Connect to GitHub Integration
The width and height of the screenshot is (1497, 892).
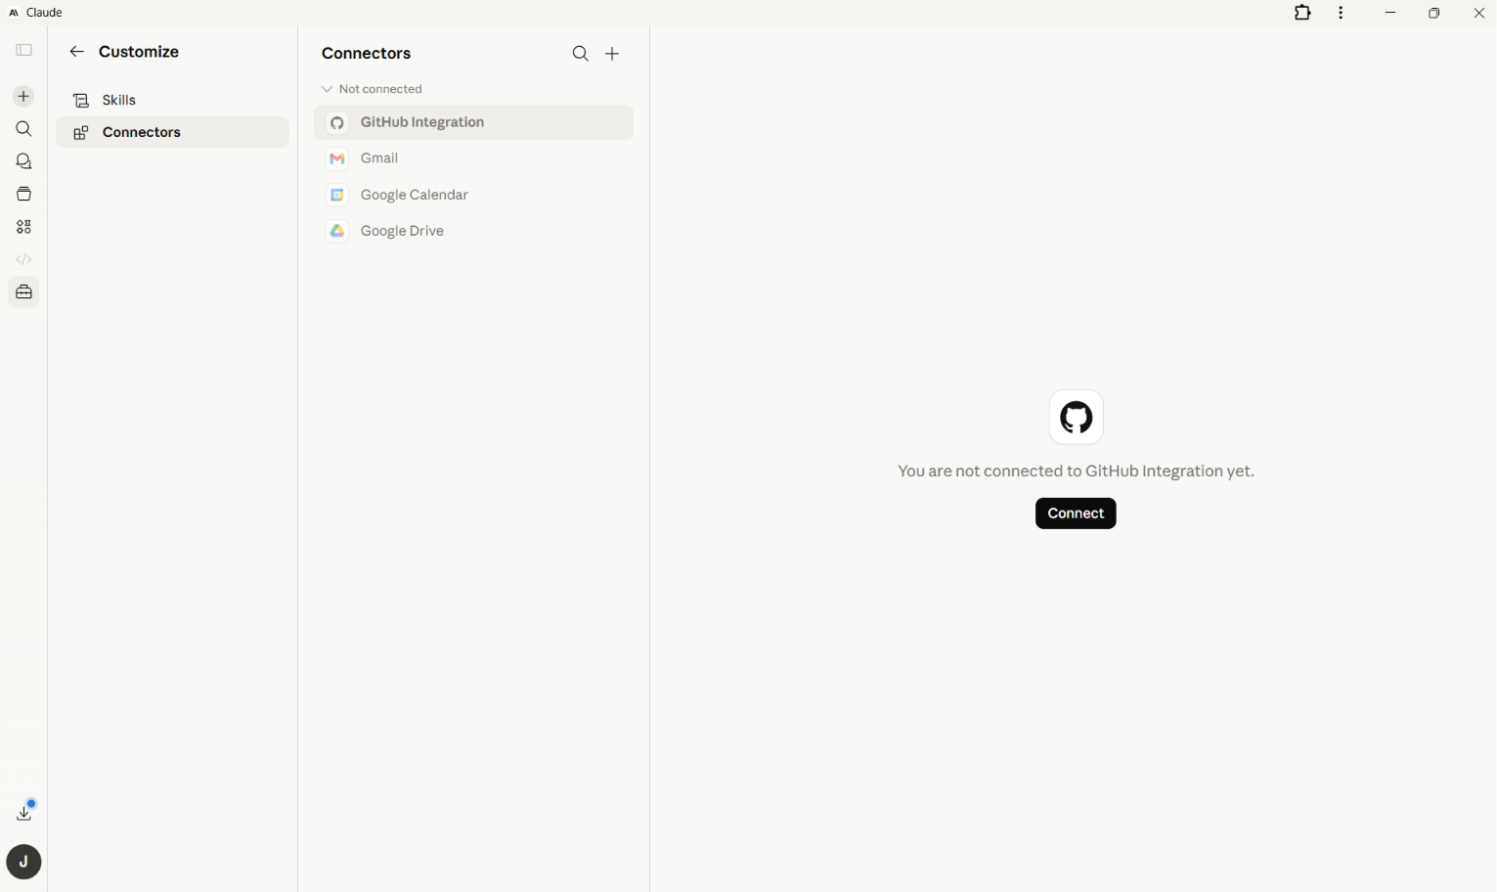click(x=1076, y=513)
